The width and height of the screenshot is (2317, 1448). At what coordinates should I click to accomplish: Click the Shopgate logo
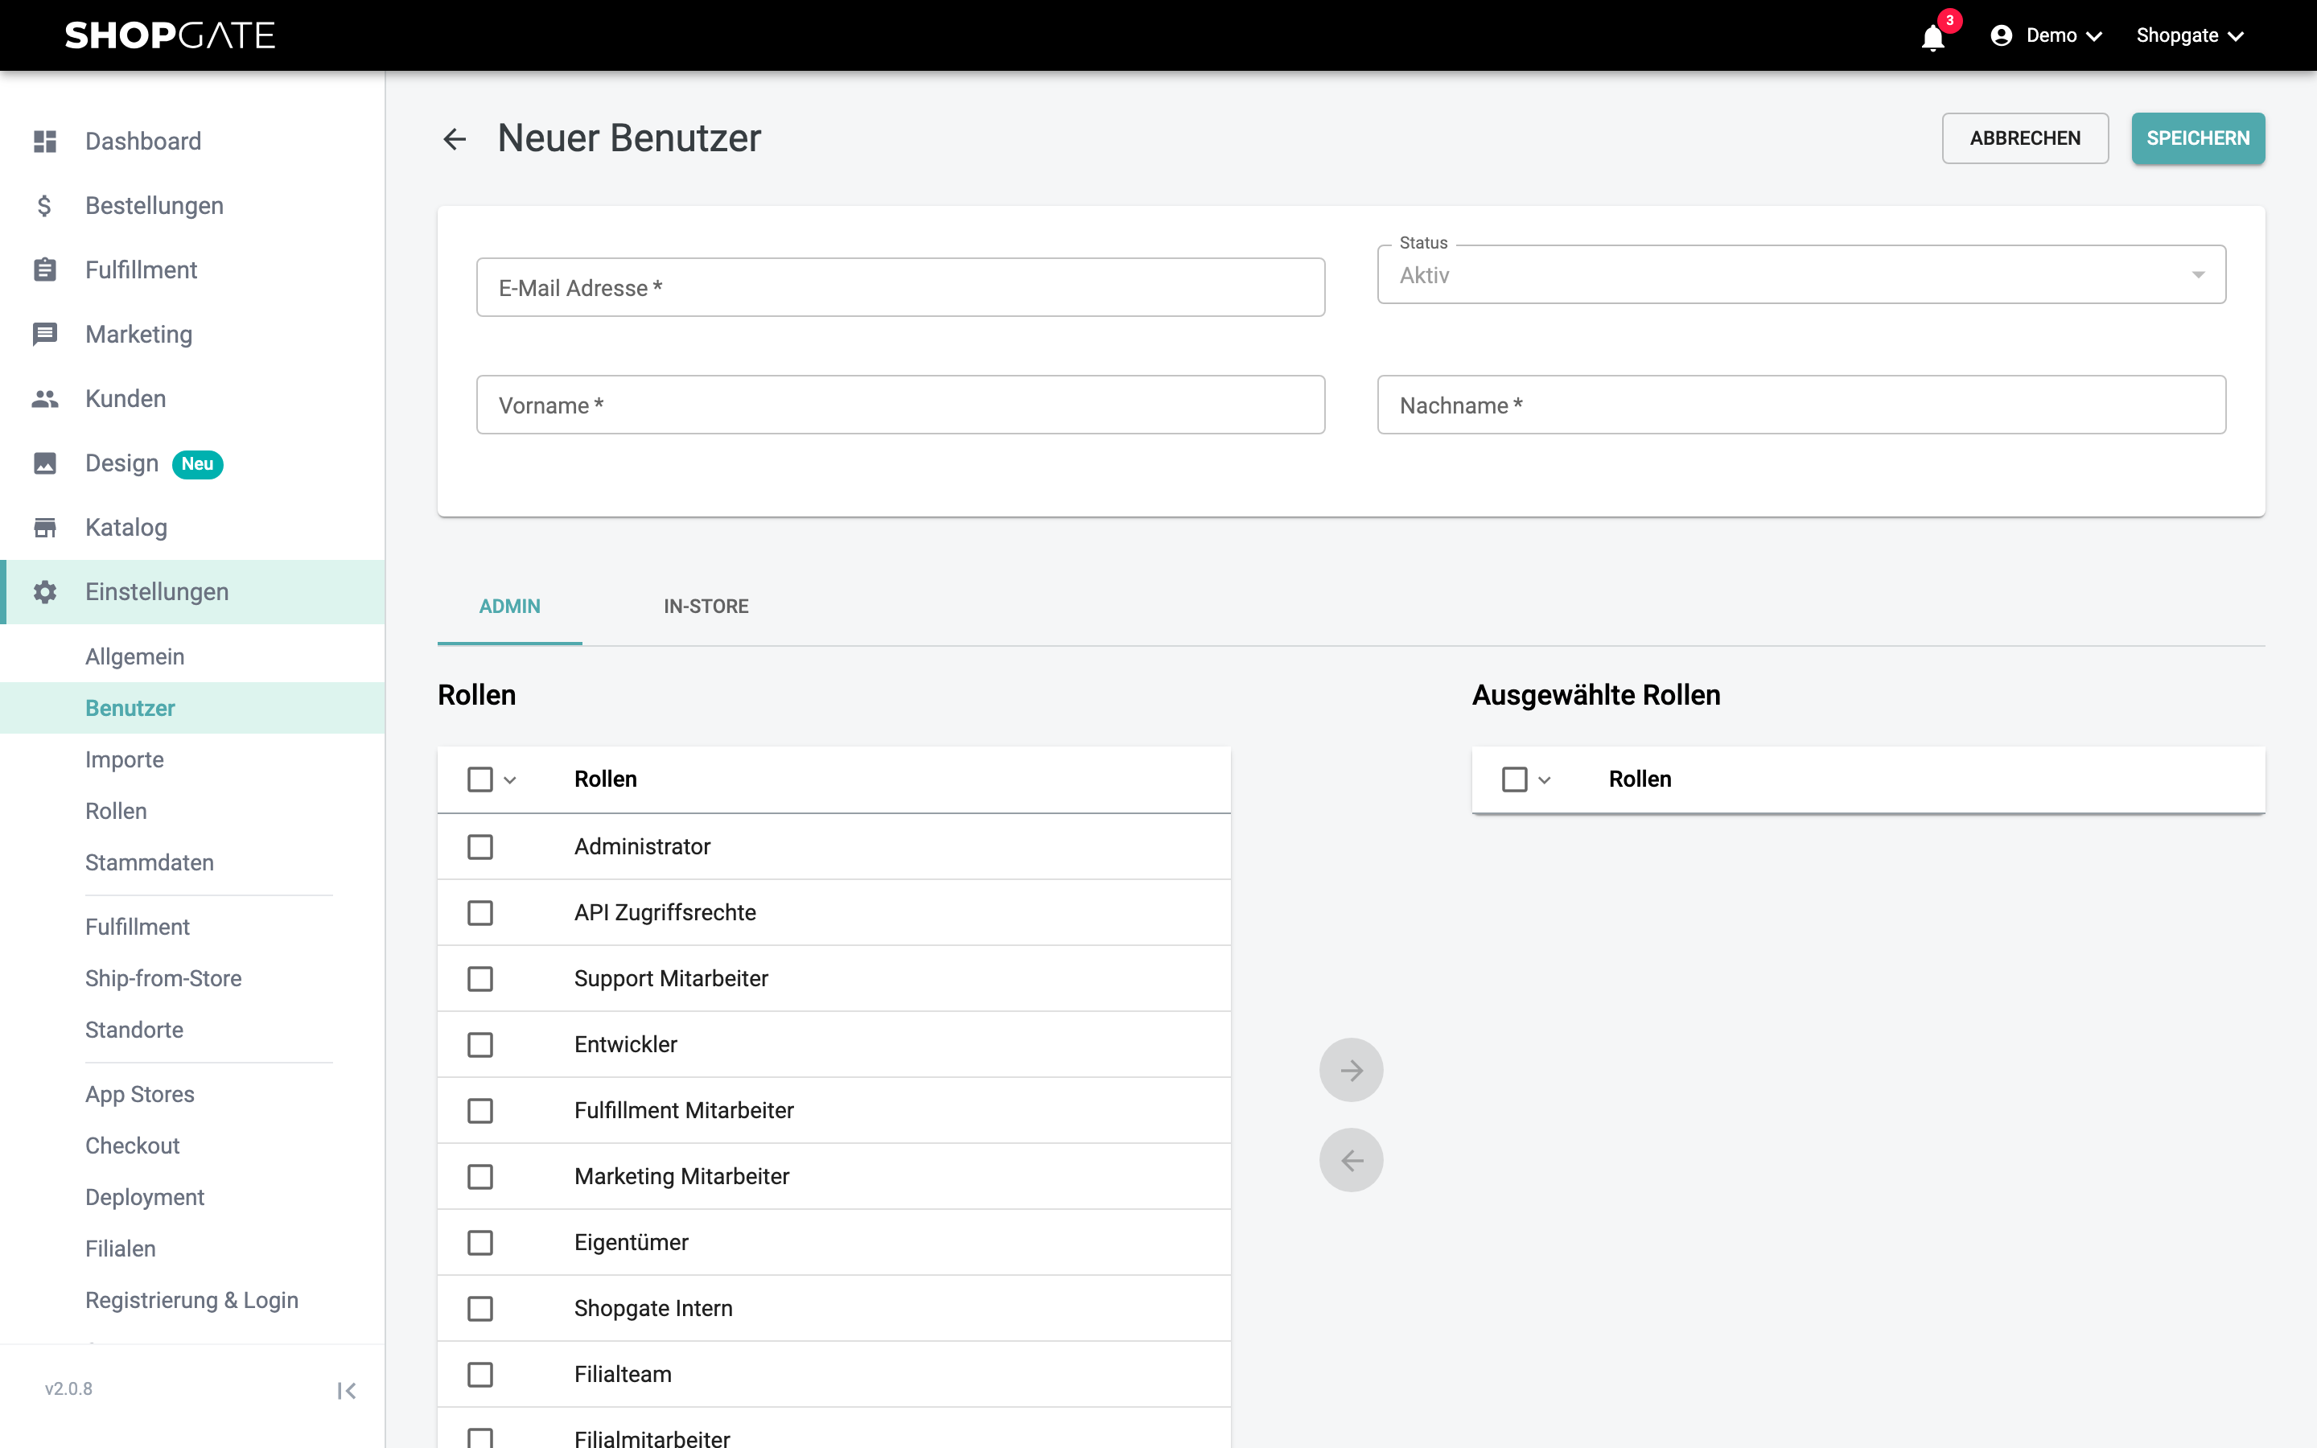point(170,35)
